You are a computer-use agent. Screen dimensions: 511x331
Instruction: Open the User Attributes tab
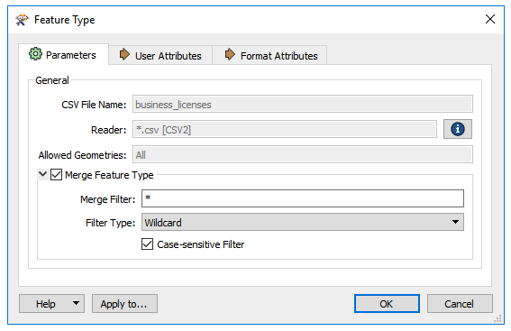[160, 55]
